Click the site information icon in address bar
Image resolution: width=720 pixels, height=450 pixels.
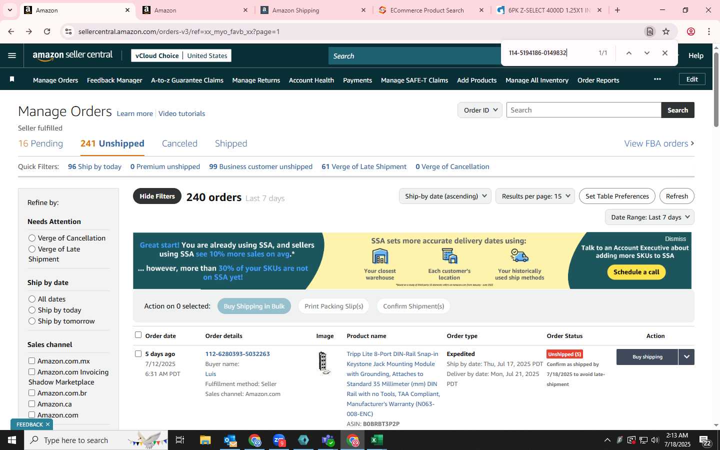click(68, 31)
